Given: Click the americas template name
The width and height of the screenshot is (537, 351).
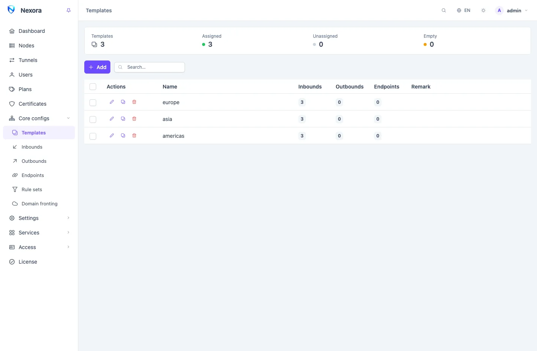Looking at the screenshot, I should [x=173, y=136].
